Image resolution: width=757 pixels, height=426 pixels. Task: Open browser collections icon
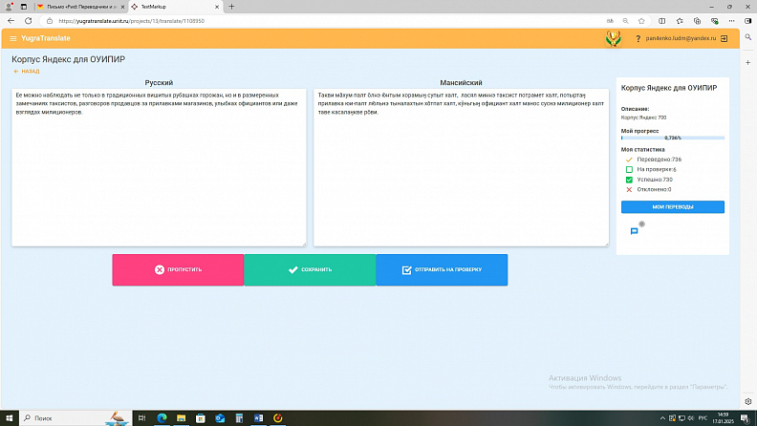pos(697,21)
